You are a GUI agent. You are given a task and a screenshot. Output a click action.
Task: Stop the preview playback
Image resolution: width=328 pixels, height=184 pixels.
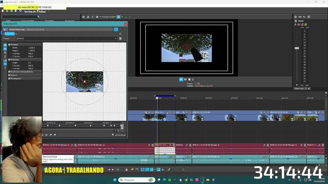tap(189, 79)
